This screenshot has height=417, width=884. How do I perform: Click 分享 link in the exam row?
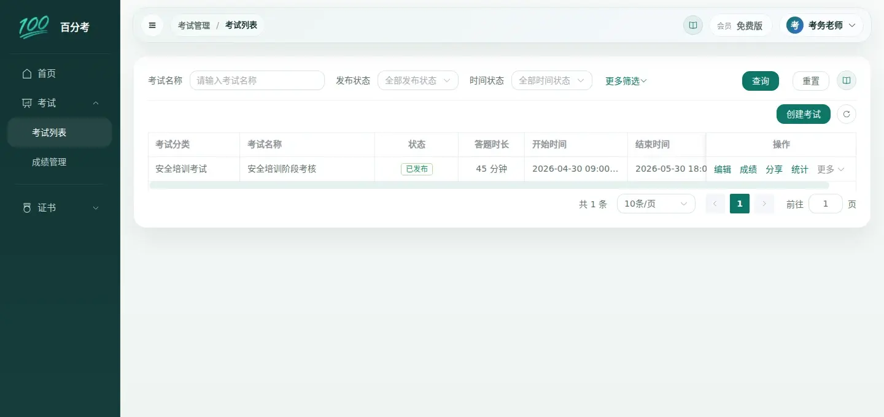[x=774, y=169]
